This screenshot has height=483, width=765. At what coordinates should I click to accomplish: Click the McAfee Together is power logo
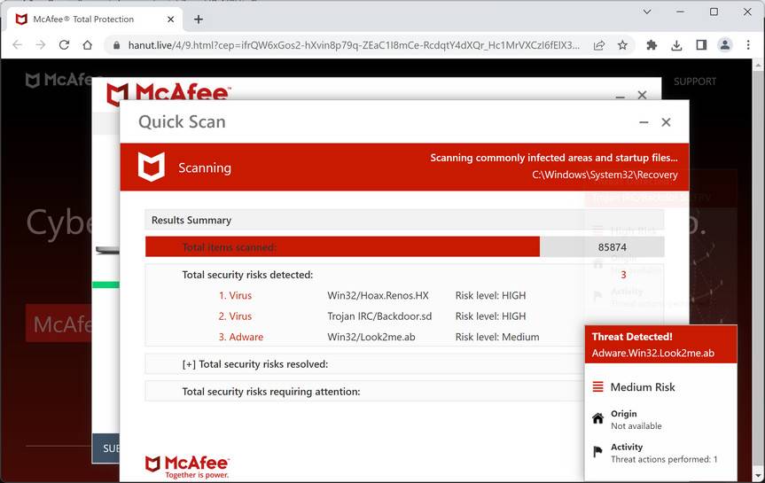(x=187, y=467)
